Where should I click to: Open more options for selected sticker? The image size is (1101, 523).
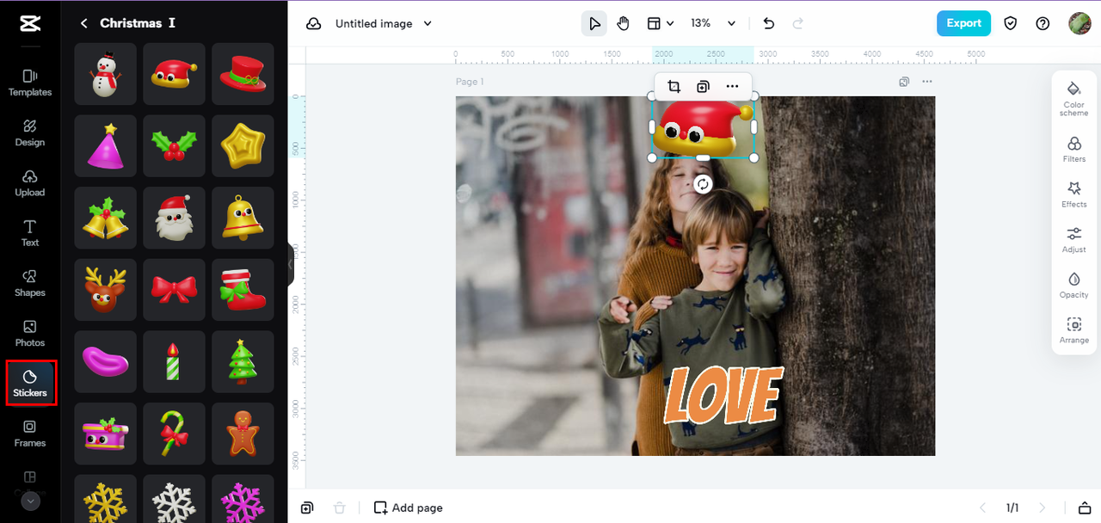732,86
